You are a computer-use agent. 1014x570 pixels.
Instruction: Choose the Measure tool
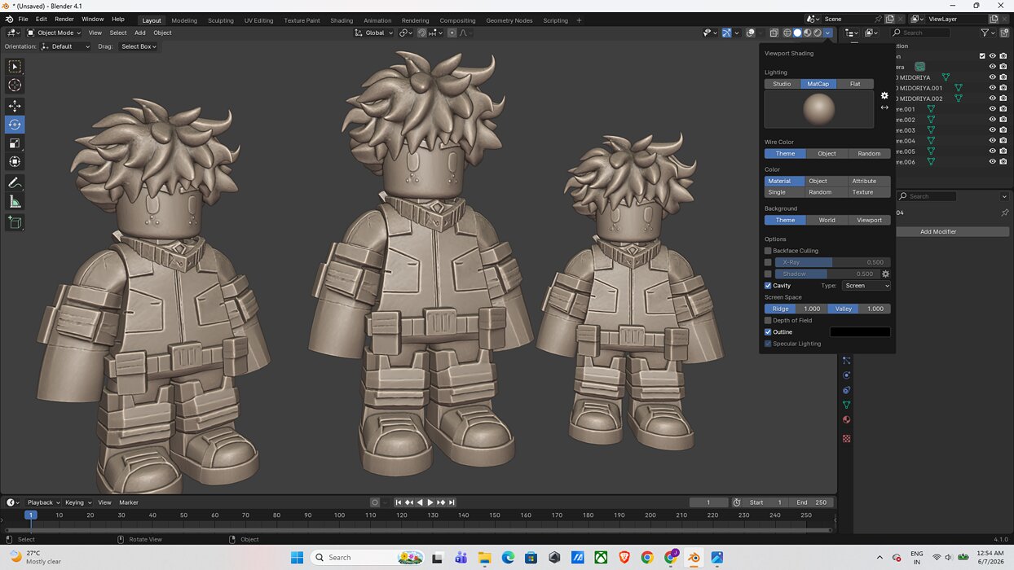15,202
